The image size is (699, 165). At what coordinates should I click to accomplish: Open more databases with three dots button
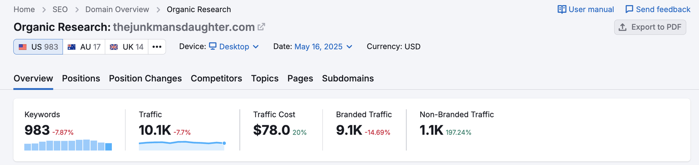click(x=157, y=47)
